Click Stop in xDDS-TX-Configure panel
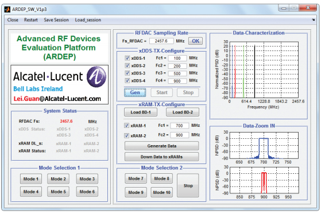Viewport: 321px width, 214px height. point(188,92)
